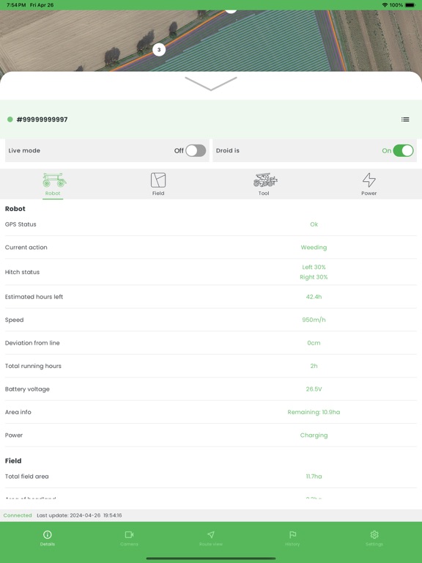Viewport: 422px width, 563px height.
Task: Open the Field tab icon
Action: click(x=158, y=180)
